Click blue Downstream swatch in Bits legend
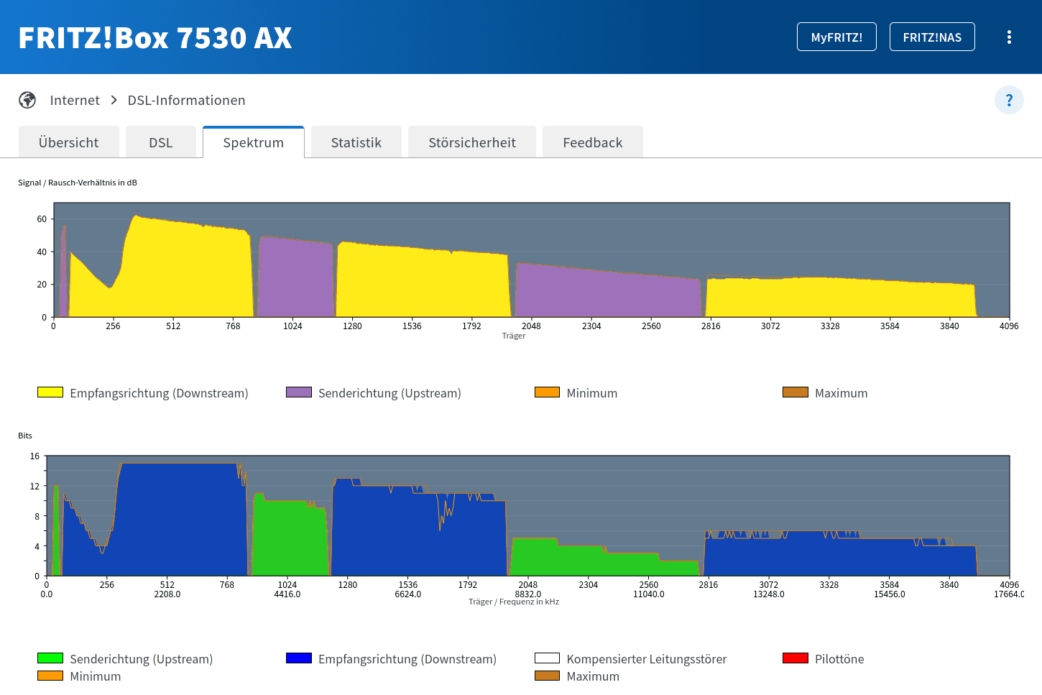Screen dimensions: 1042x695 point(299,658)
